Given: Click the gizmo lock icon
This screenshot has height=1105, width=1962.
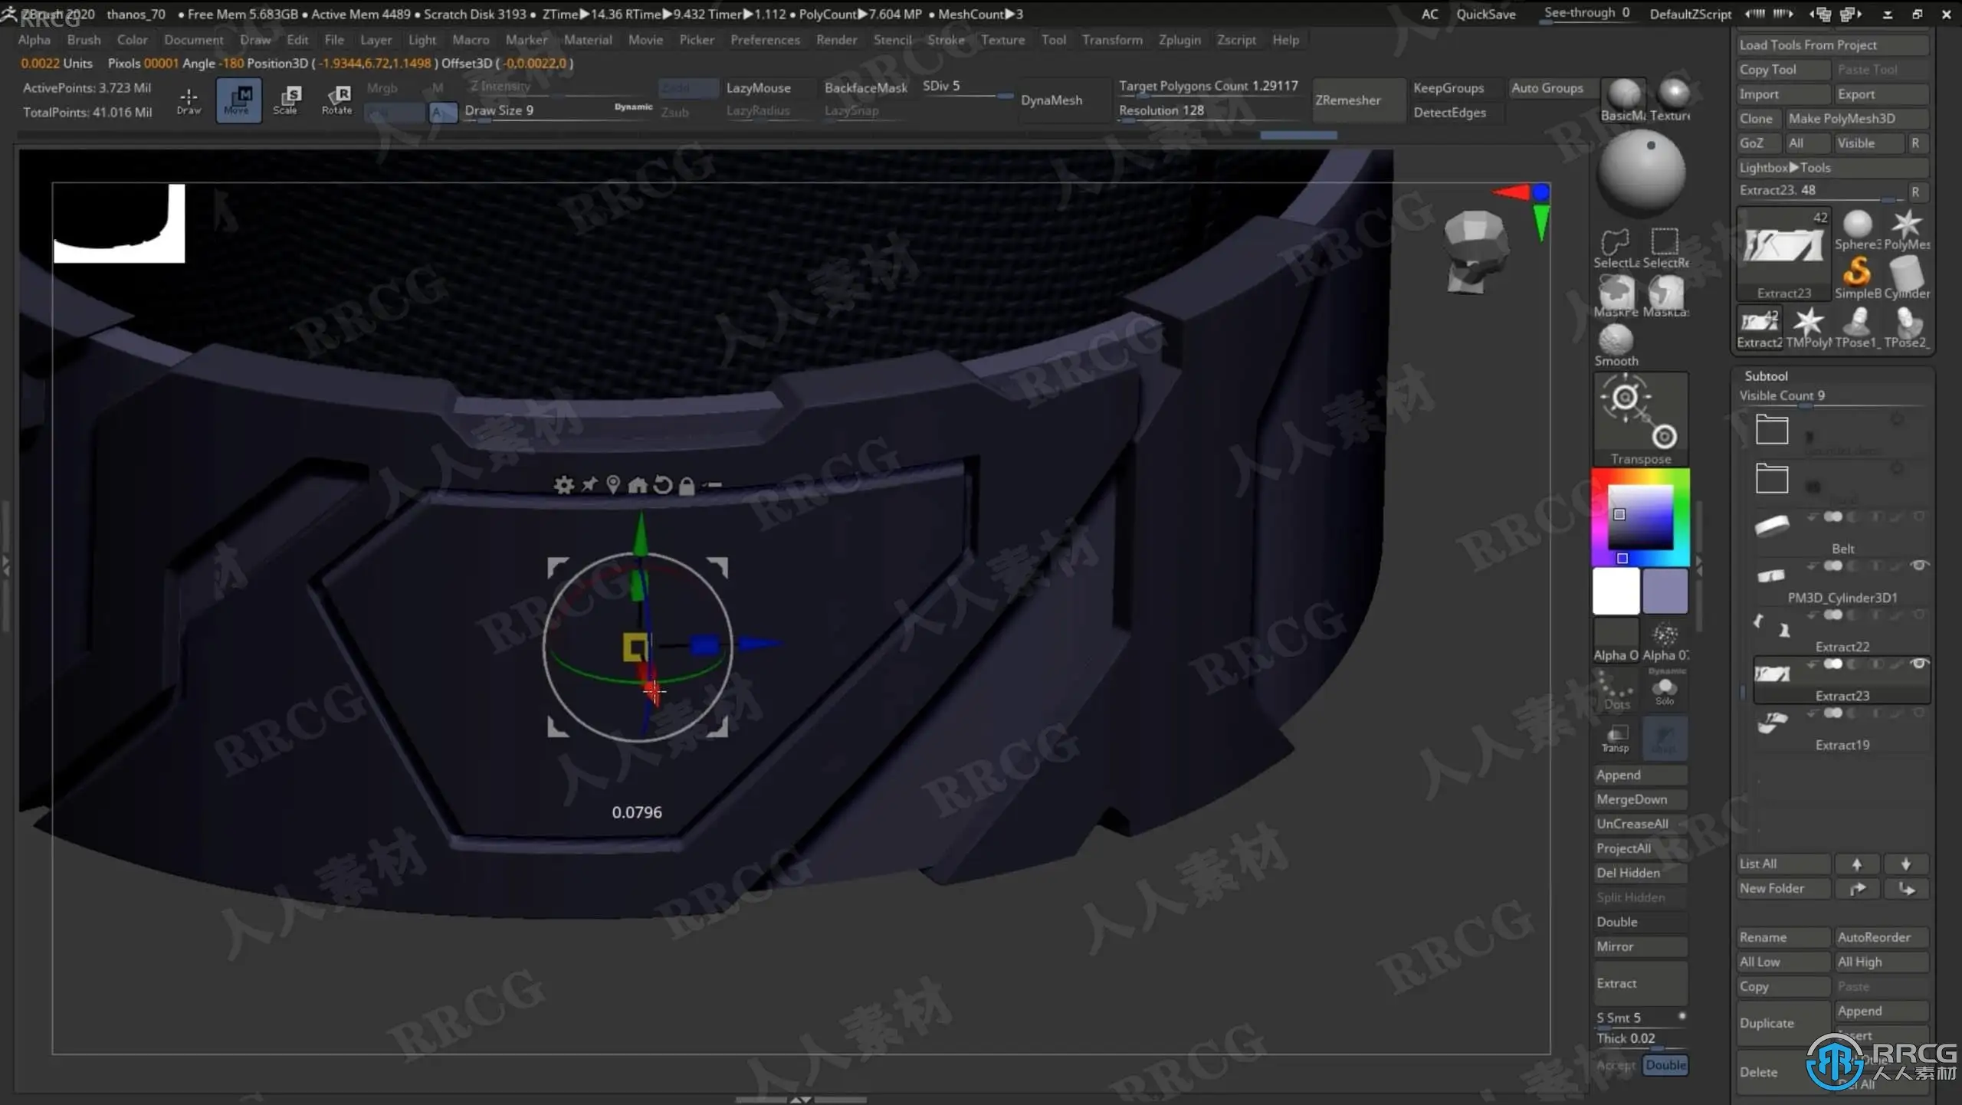Looking at the screenshot, I should pyautogui.click(x=687, y=486).
